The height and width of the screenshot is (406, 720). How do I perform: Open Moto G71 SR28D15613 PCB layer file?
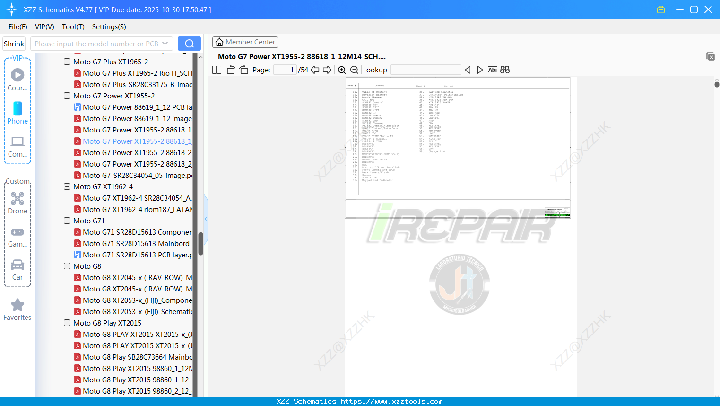point(133,255)
